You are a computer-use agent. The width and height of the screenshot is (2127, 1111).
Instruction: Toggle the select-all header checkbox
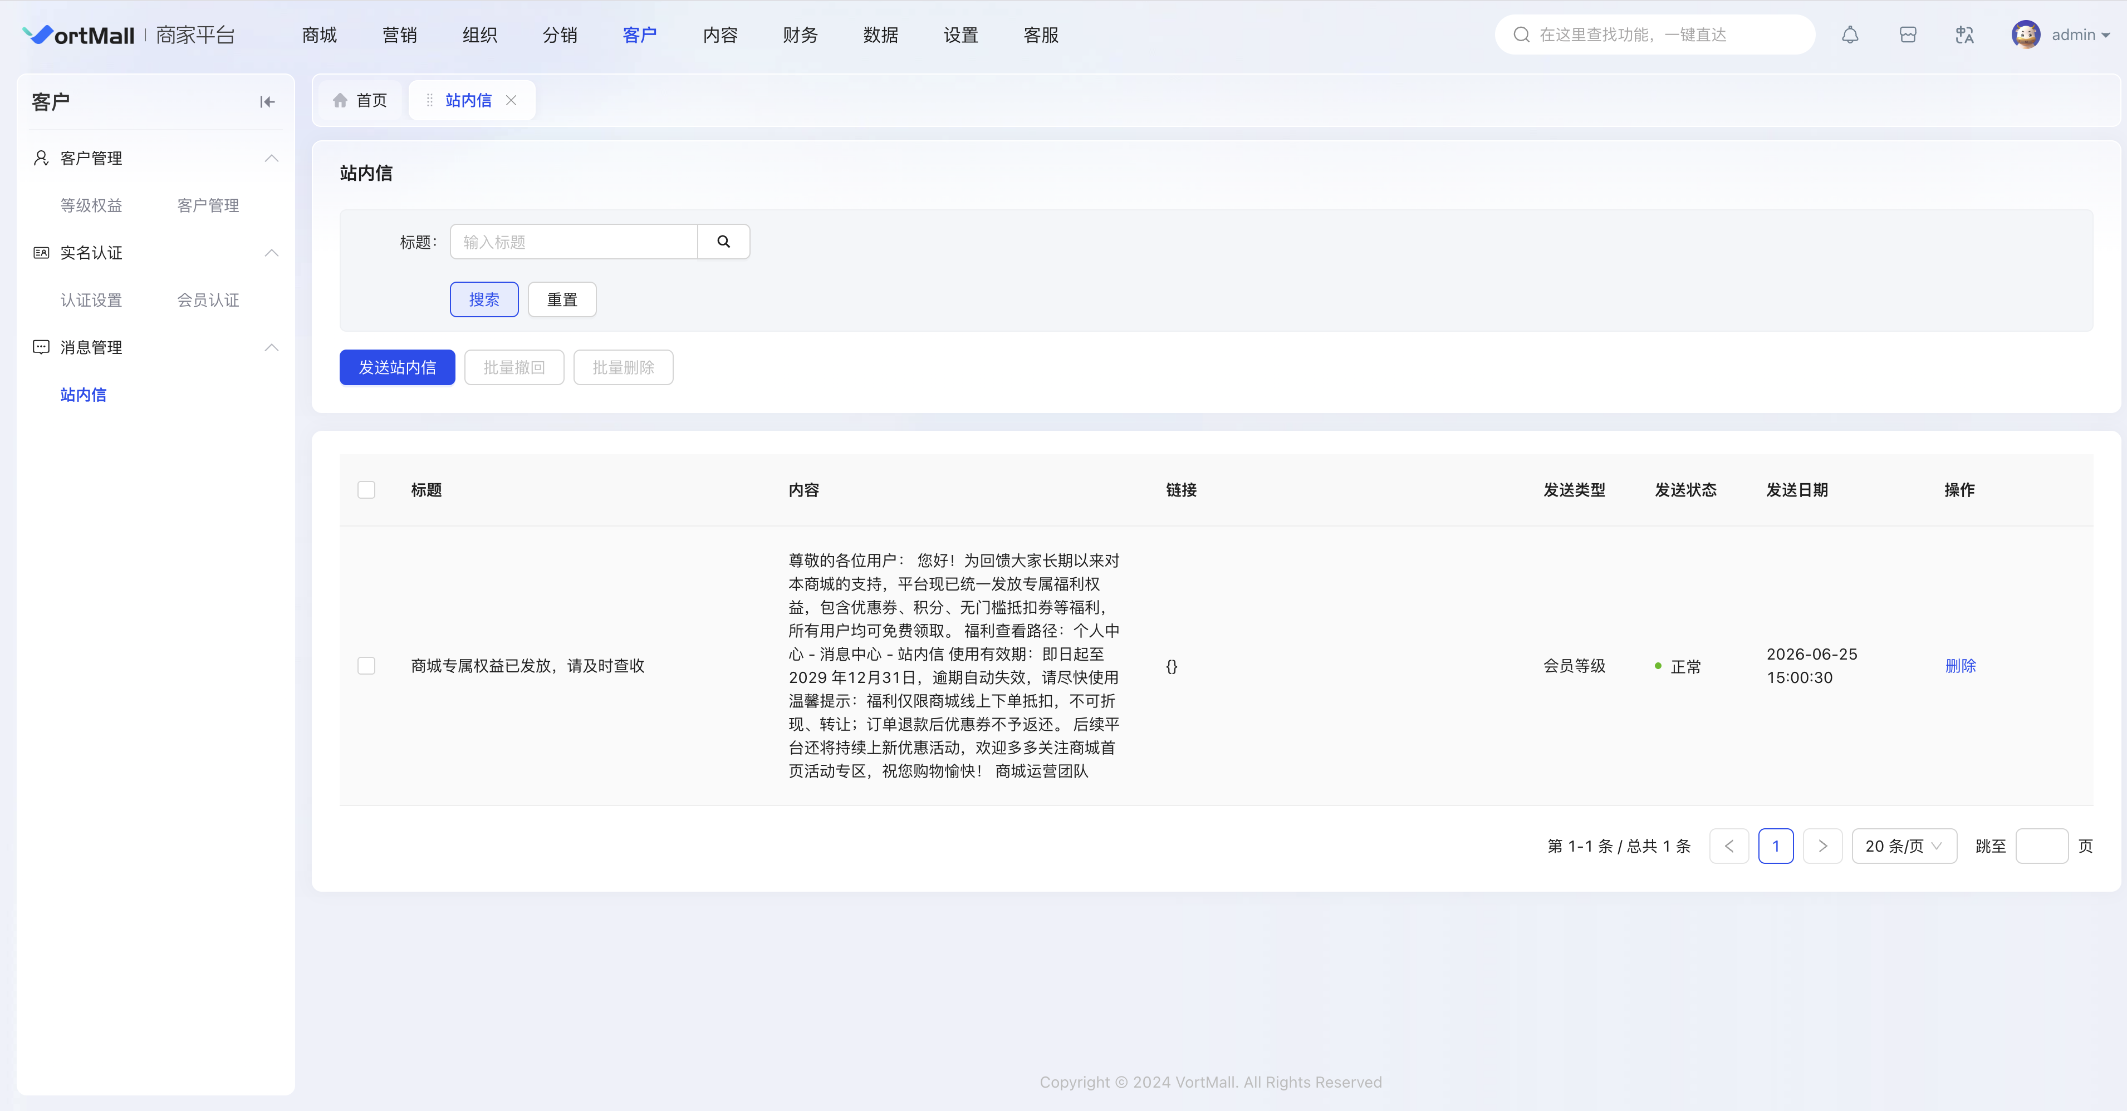tap(366, 489)
